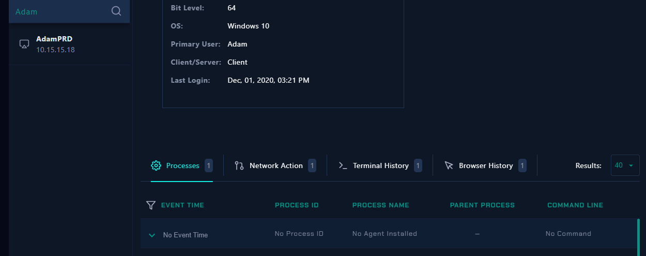
Task: Click the AdamPRD monitor device icon
Action: coord(24,44)
